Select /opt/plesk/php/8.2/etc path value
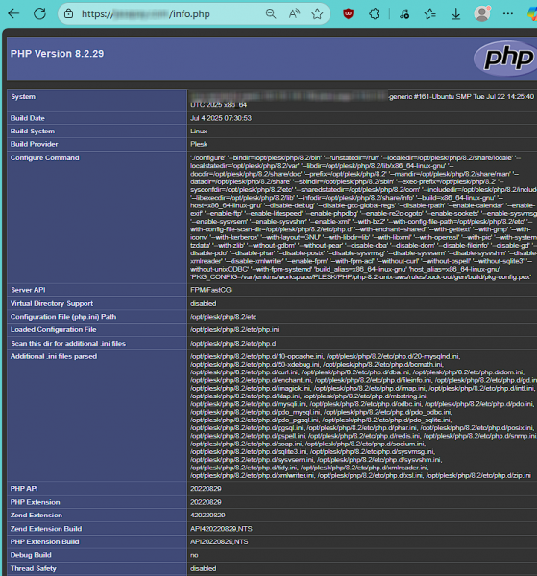Viewport: 537px width, 576px height. (x=224, y=317)
